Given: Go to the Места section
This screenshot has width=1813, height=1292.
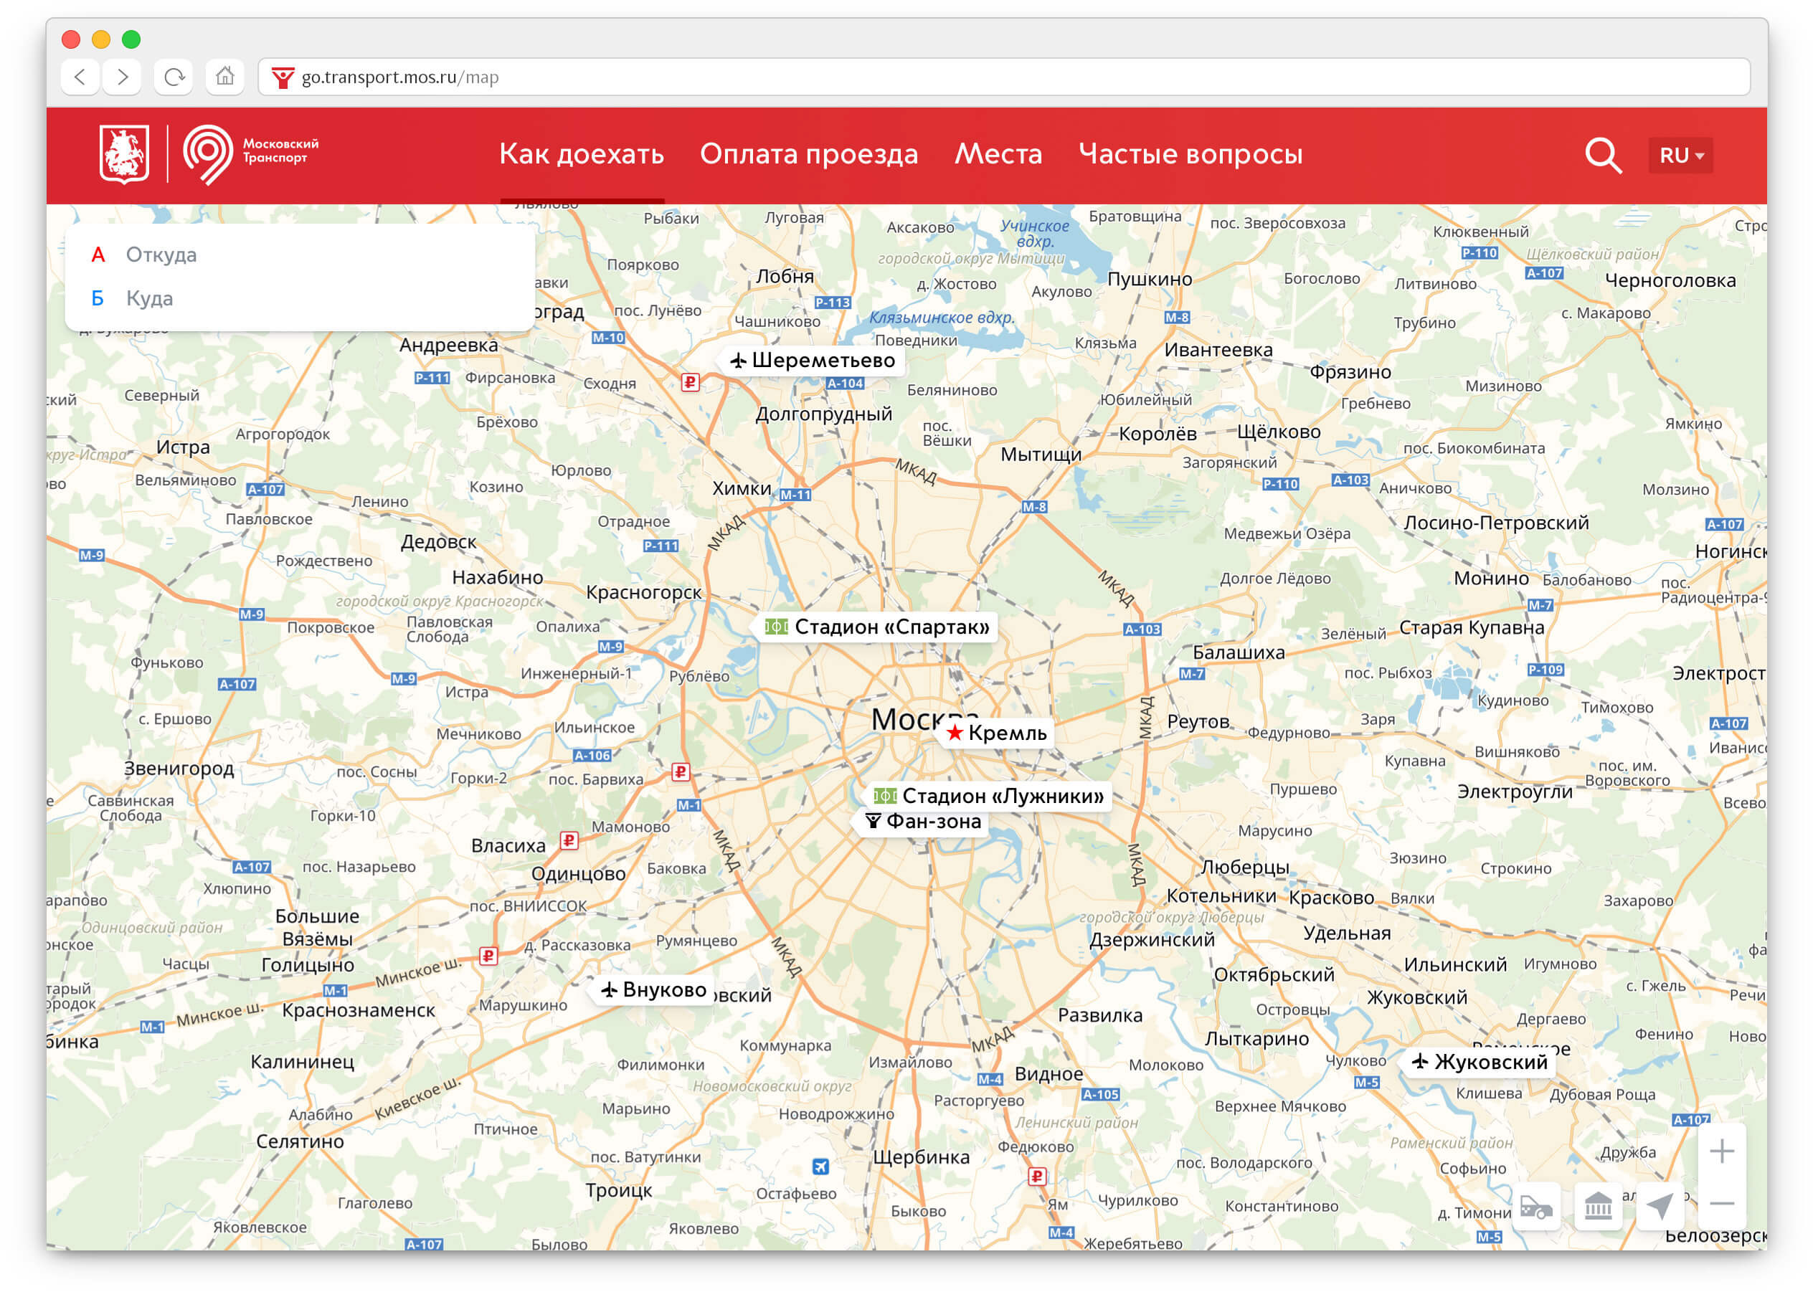Looking at the screenshot, I should 998,153.
